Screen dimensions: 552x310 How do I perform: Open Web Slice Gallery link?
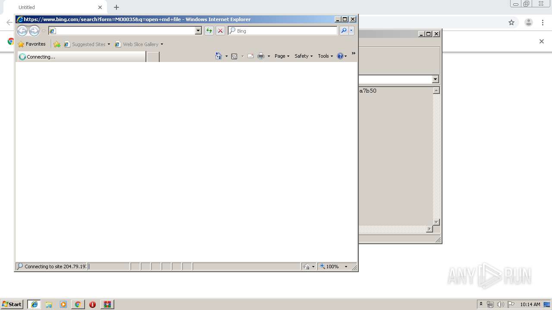(x=137, y=44)
